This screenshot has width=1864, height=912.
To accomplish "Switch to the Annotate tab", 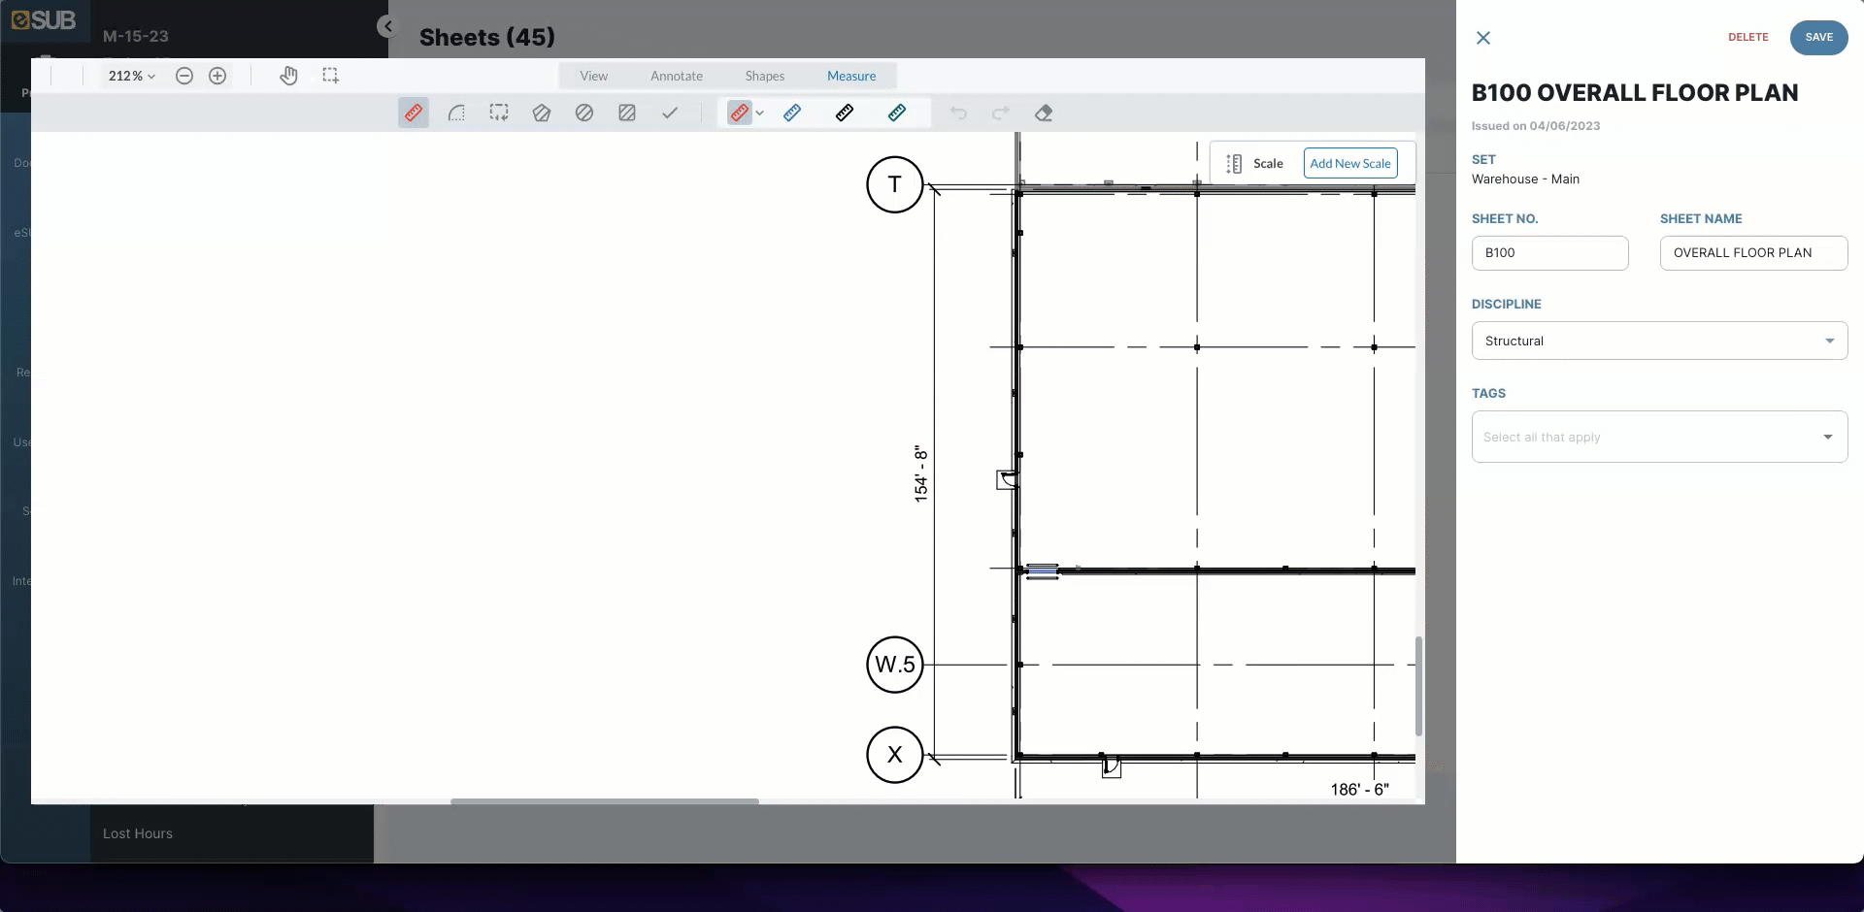I will click(x=677, y=76).
